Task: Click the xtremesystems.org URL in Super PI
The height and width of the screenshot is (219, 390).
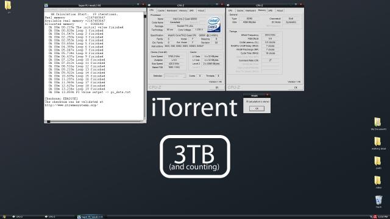Action: click(x=71, y=105)
